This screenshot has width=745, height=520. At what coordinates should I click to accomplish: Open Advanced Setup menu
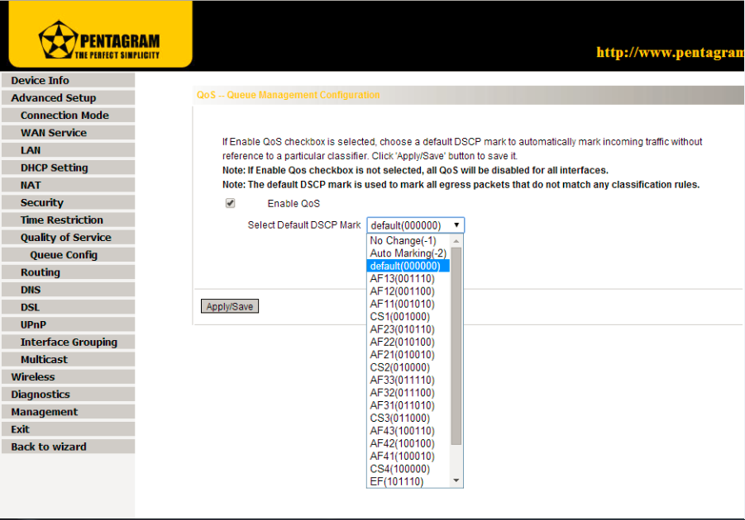(68, 97)
